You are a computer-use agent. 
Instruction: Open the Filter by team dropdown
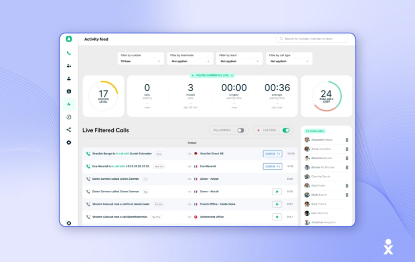click(x=239, y=58)
